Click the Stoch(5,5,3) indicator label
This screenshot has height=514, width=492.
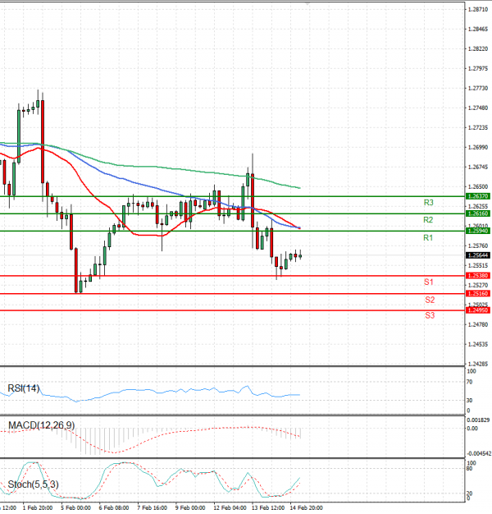point(33,484)
